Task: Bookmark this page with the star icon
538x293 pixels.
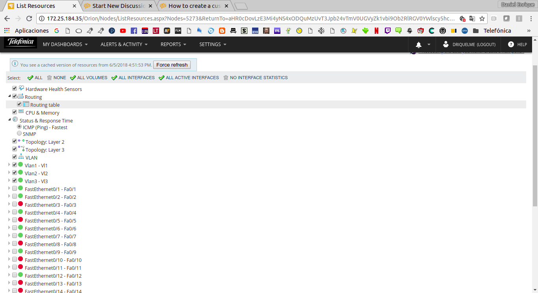Action: [482, 19]
